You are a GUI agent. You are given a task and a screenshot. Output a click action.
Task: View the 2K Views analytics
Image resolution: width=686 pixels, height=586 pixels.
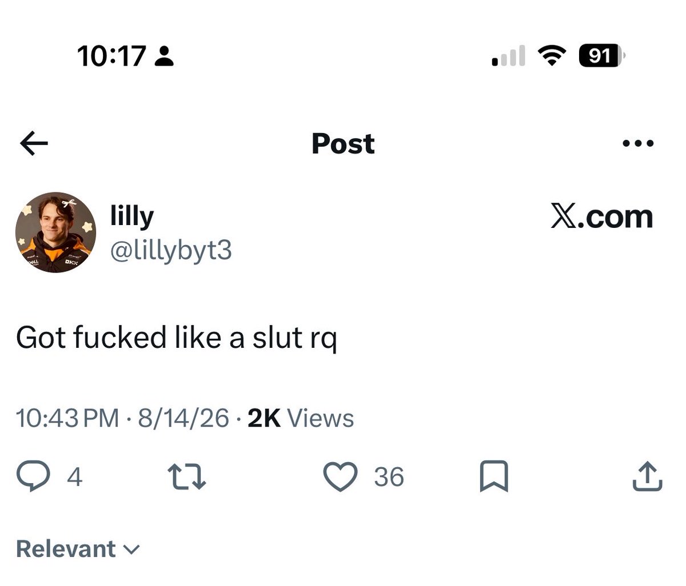301,419
